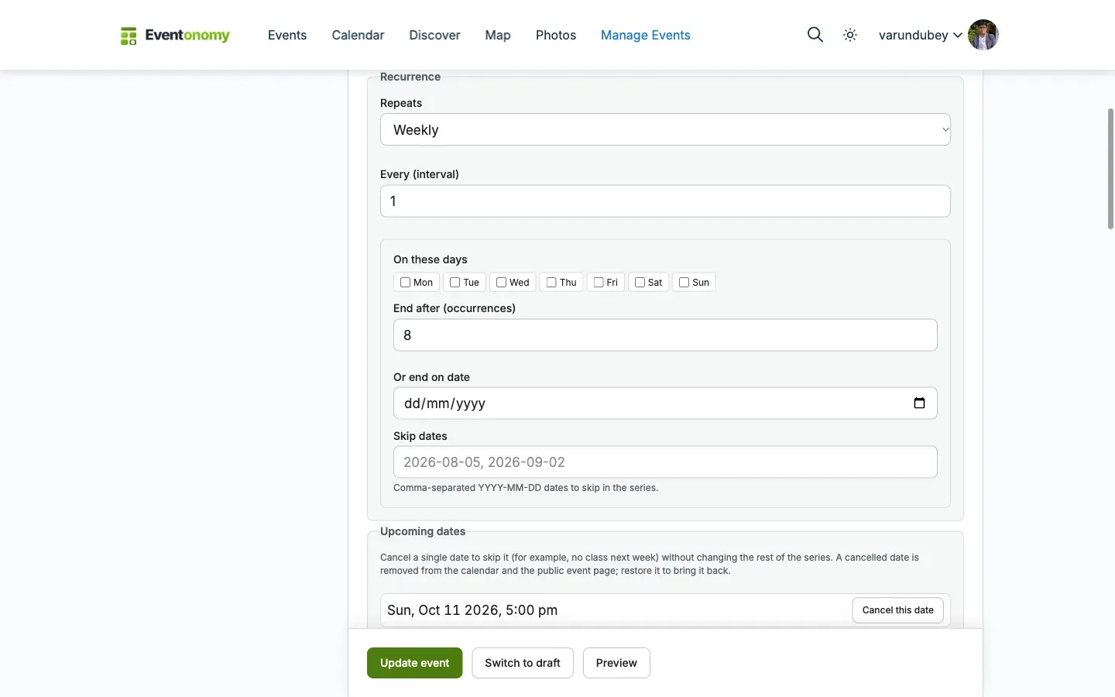Click the Eventonomy logo
Viewport: 1115px width, 697px height.
click(x=175, y=35)
